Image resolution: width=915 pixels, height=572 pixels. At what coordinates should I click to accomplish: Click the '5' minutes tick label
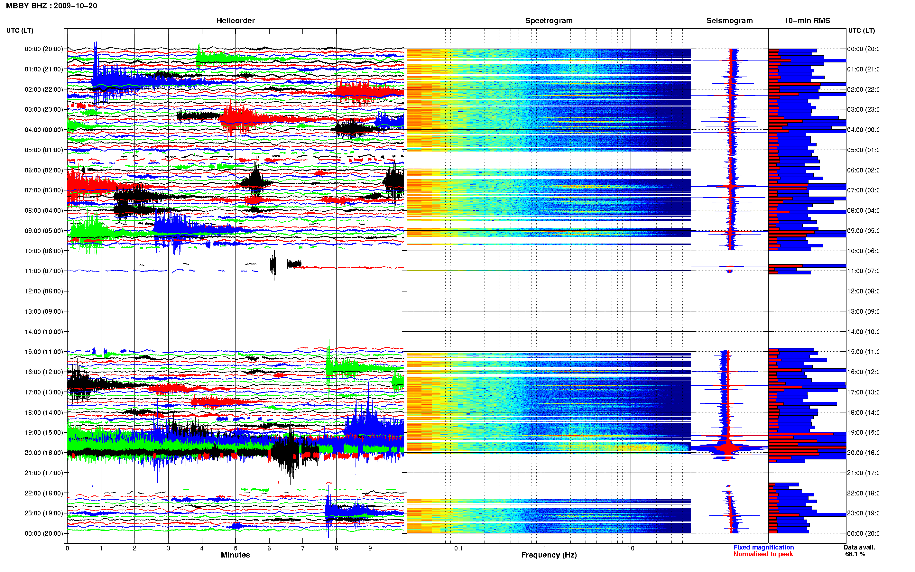[236, 548]
